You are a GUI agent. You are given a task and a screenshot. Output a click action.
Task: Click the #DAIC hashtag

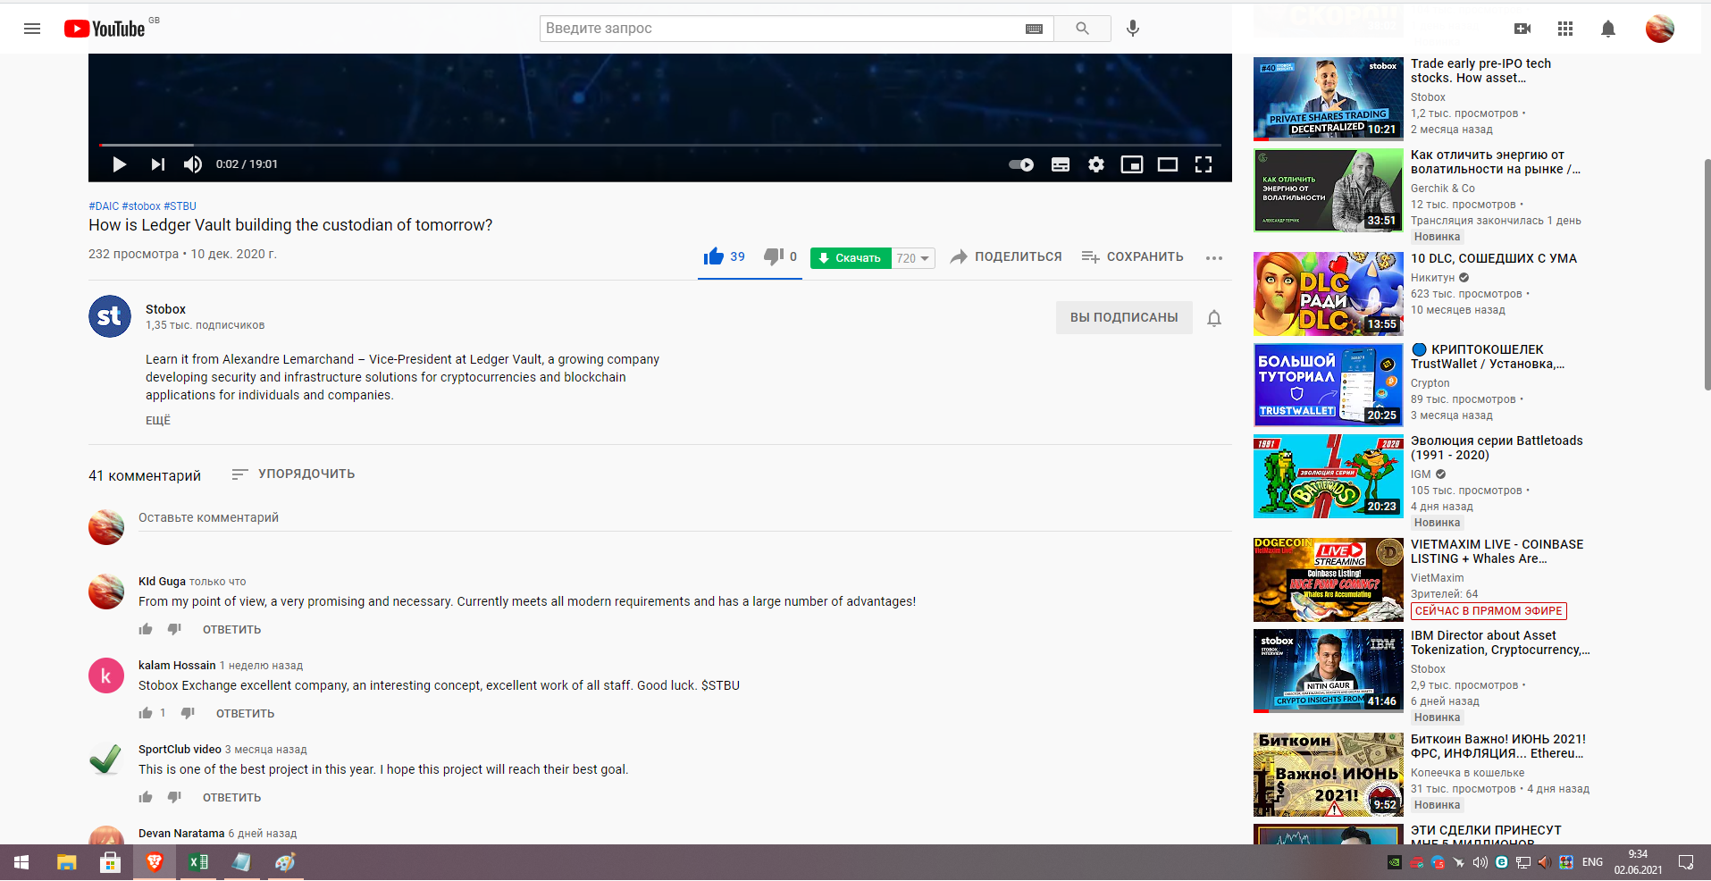[104, 206]
